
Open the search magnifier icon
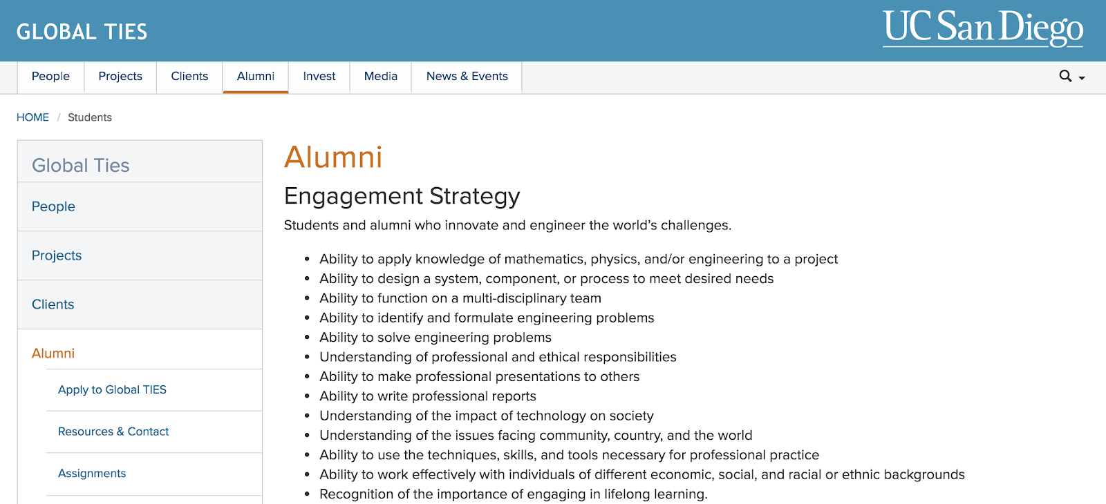(1065, 76)
